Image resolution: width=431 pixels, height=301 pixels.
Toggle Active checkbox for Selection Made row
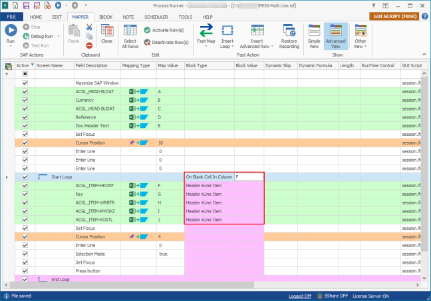pyautogui.click(x=25, y=254)
